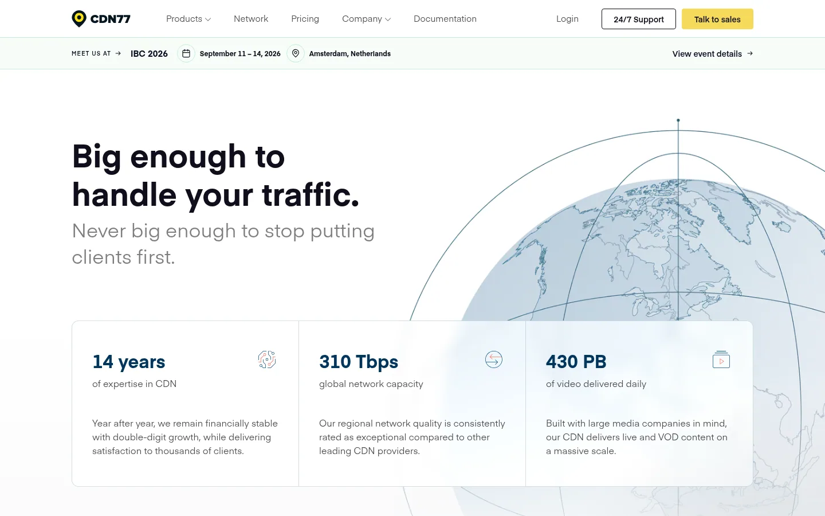Click the text of video delivered daily

[596, 384]
